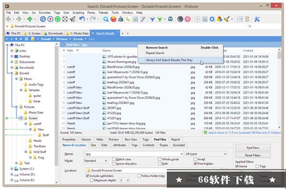Undo with the blue curved arrow icon

click(82, 19)
